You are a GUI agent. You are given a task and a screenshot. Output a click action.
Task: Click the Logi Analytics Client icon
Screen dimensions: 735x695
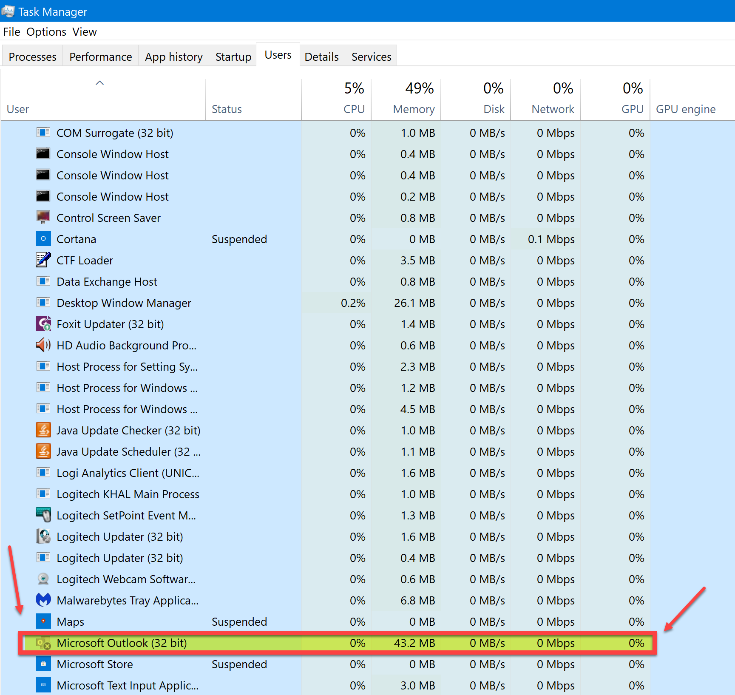43,473
